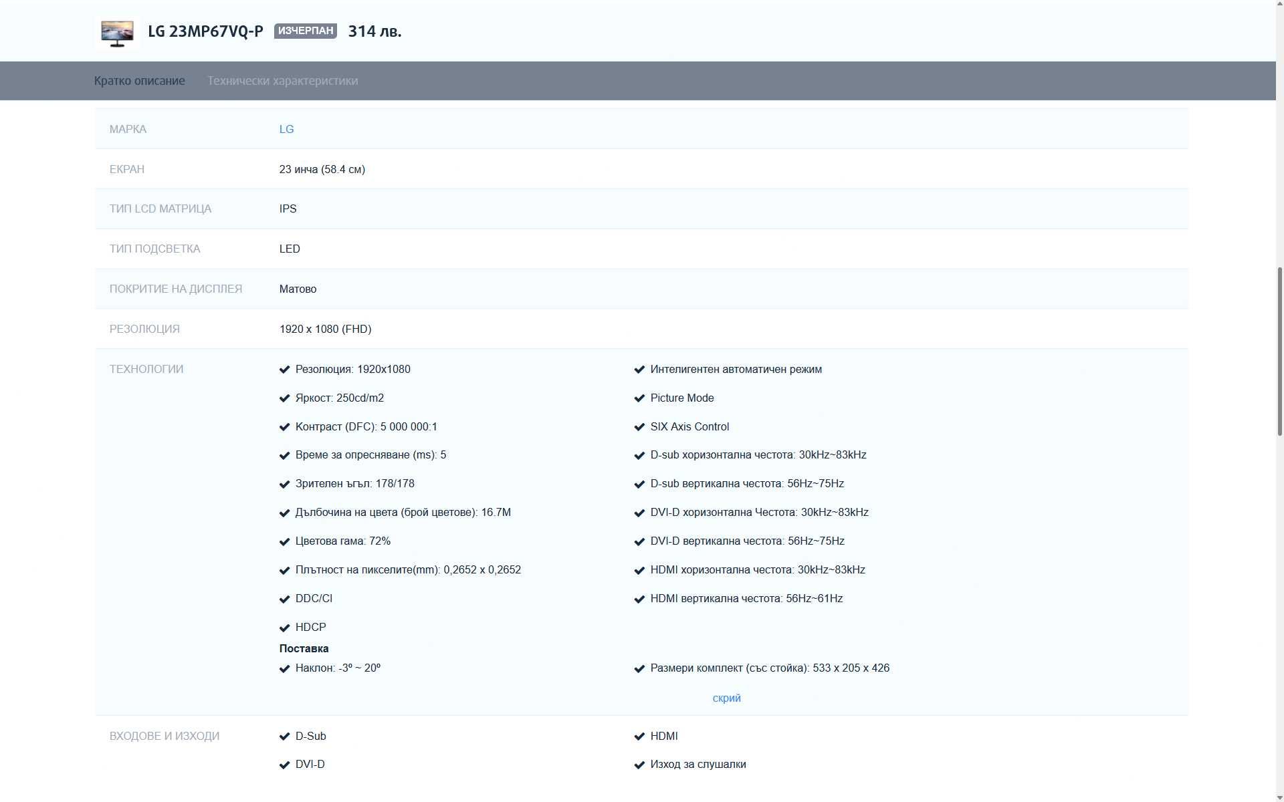Click the МАРКА row label
Viewport: 1284px width, 802px height.
(x=128, y=129)
